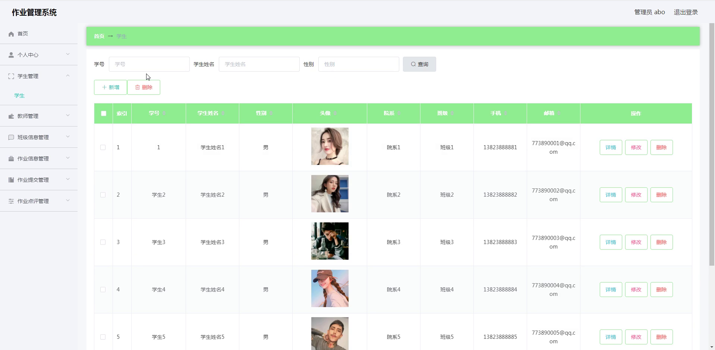Sort table by 班级 column arrows
This screenshot has width=715, height=350.
click(x=452, y=113)
